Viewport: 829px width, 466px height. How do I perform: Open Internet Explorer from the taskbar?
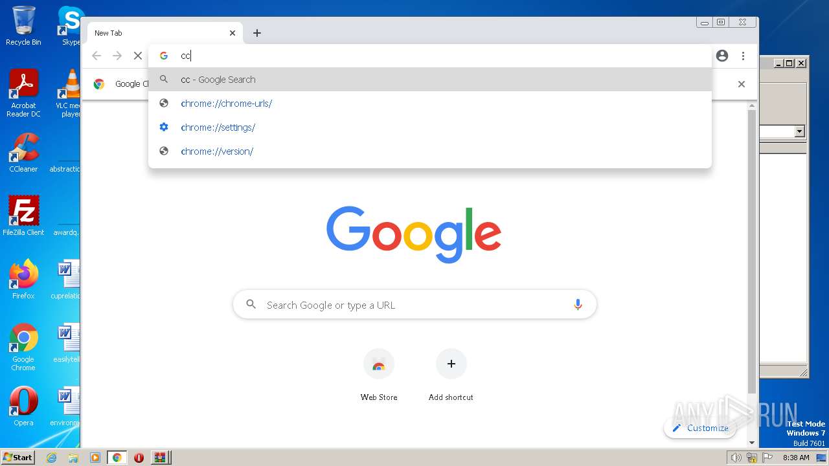pos(52,458)
